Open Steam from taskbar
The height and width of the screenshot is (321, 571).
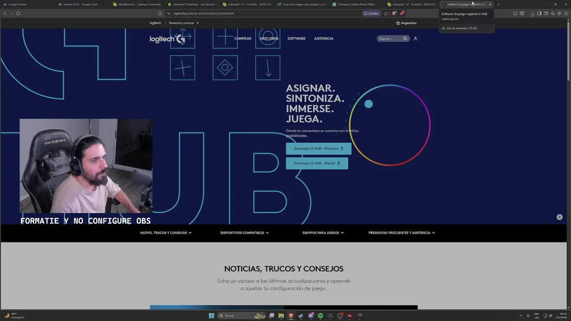click(301, 316)
